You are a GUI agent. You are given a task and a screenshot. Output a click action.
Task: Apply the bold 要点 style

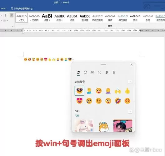135,18
